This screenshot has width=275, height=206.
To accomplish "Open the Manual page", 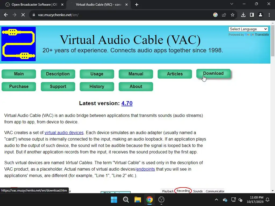I will tap(136, 74).
